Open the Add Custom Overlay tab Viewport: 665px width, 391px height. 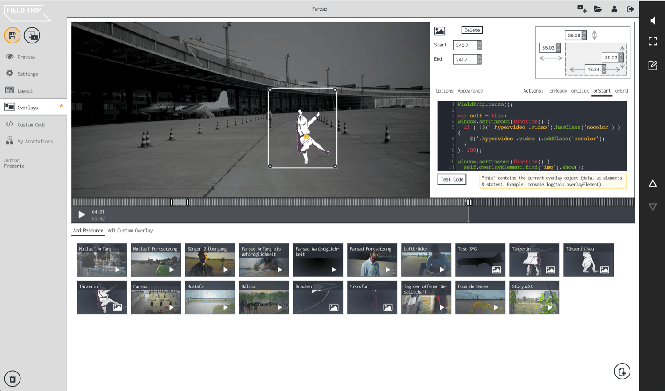click(x=130, y=231)
